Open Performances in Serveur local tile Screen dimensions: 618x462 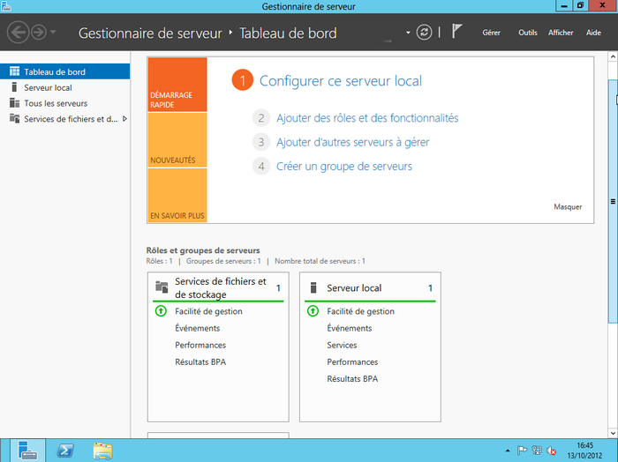[x=352, y=362]
